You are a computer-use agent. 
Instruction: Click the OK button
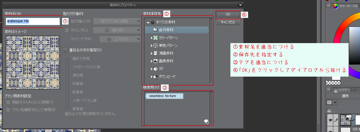point(228,14)
